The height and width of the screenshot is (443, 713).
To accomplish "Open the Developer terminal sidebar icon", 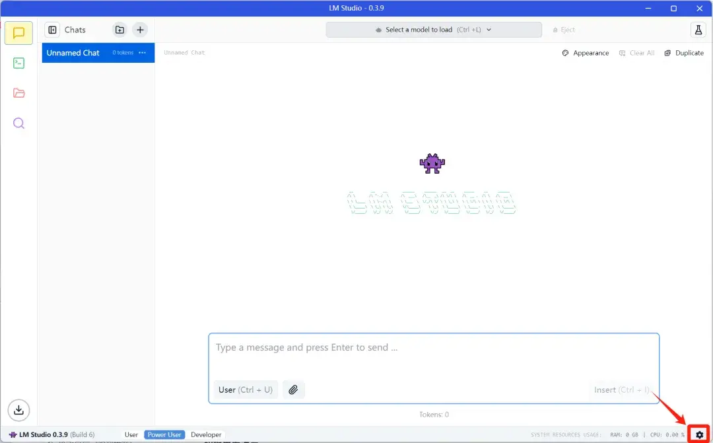I will 18,63.
